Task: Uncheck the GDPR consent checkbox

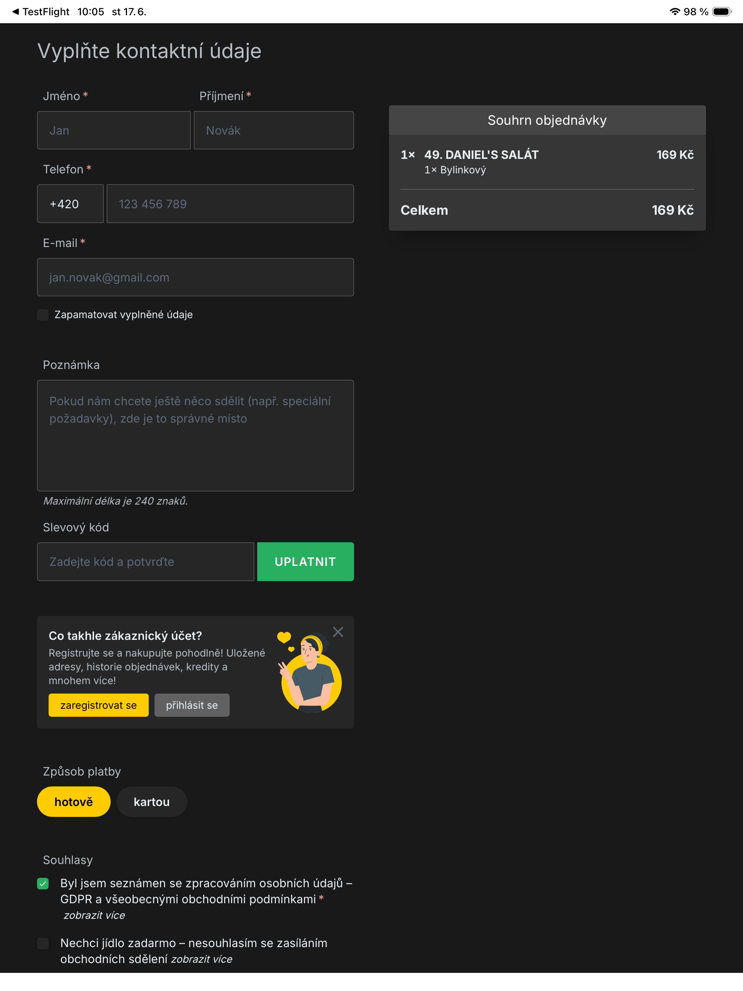Action: click(x=43, y=884)
